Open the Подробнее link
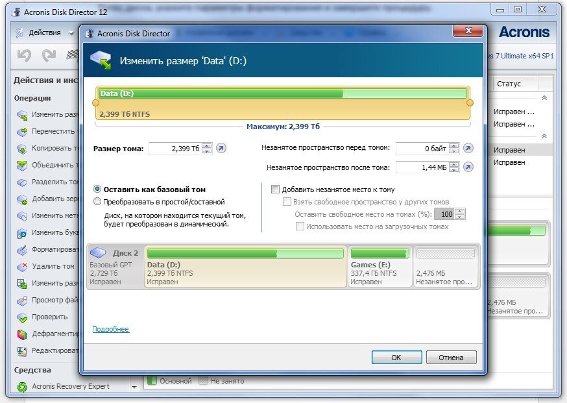Screen dimensions: 567x403 point(111,329)
